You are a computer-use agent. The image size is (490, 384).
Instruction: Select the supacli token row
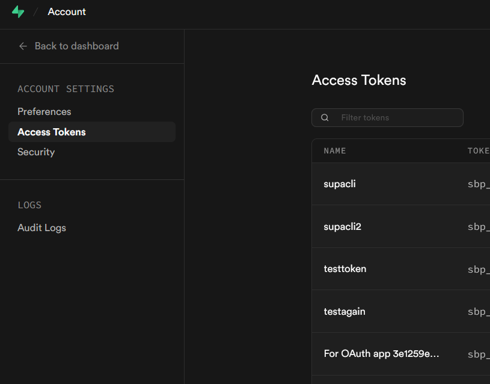[x=340, y=184]
